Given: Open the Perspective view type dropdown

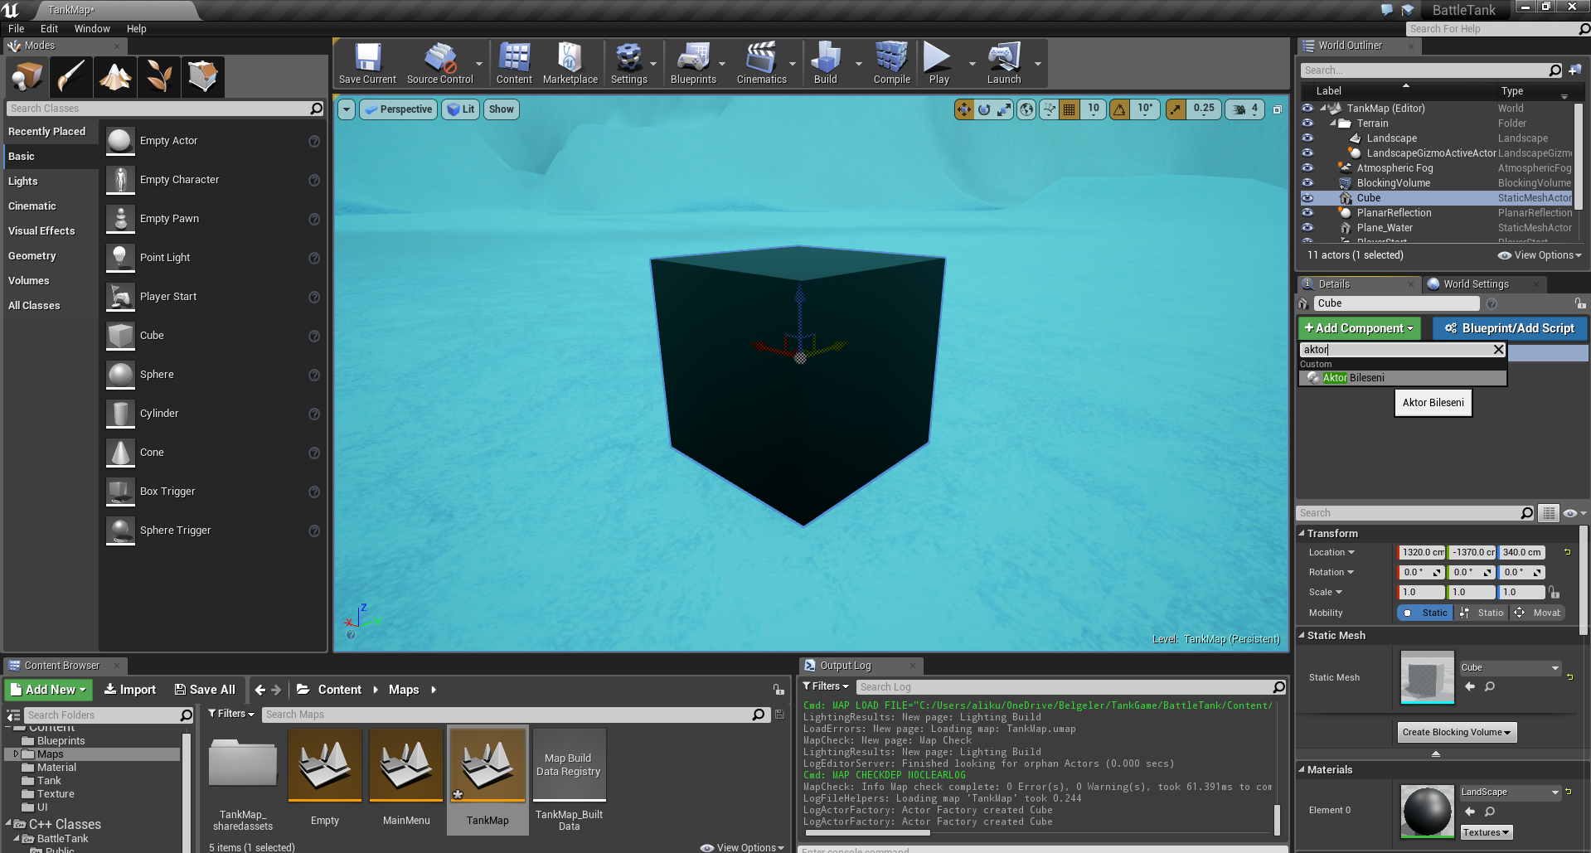Looking at the screenshot, I should tap(398, 109).
